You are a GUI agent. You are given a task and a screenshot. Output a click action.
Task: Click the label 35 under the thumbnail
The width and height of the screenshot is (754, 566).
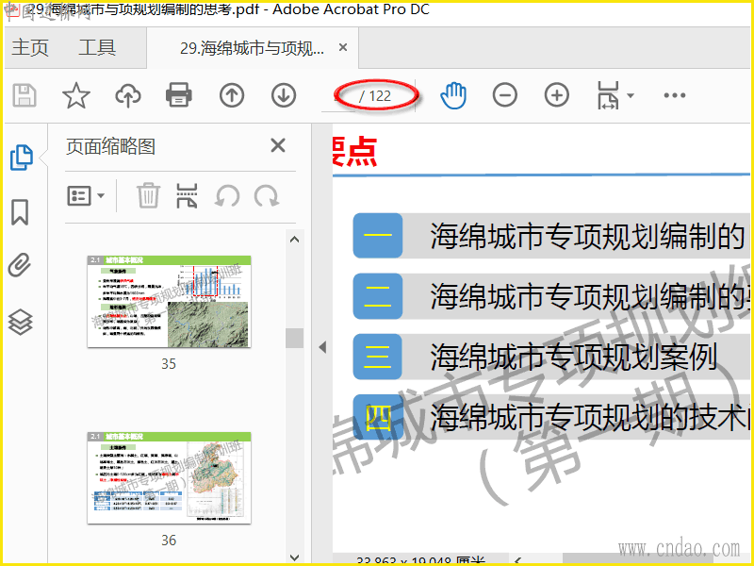[169, 364]
